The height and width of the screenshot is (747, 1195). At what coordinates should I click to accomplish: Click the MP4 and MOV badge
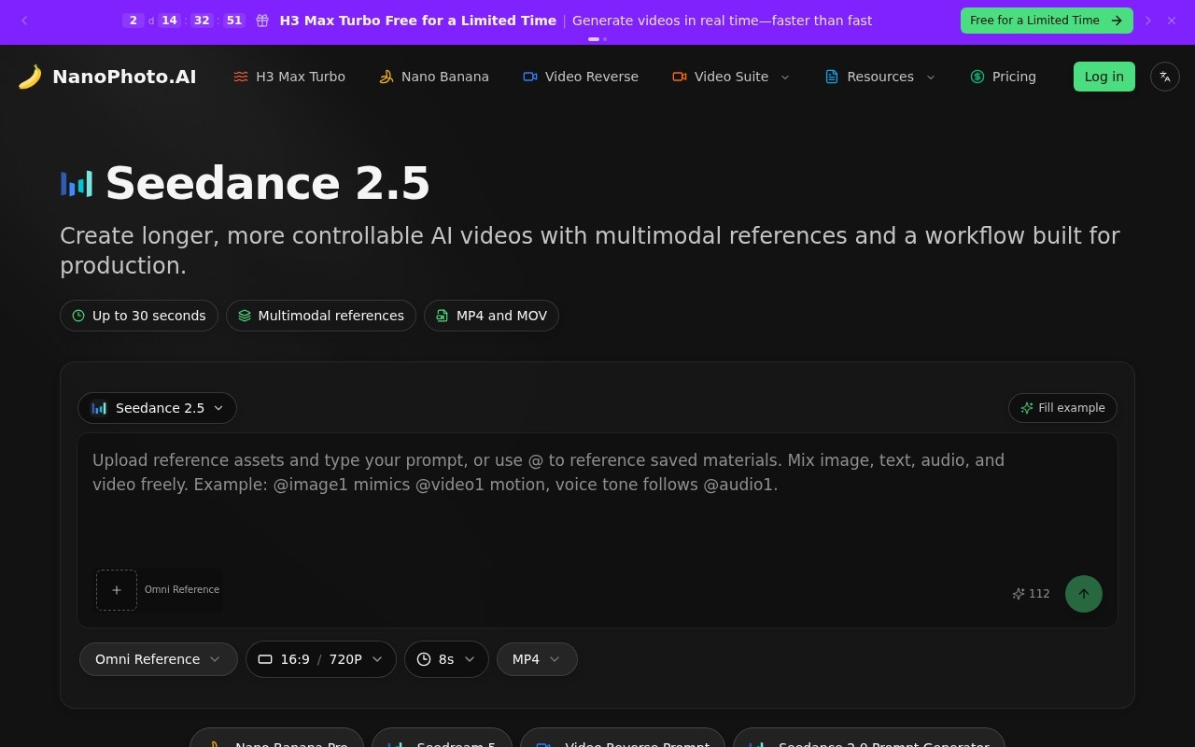(x=491, y=316)
